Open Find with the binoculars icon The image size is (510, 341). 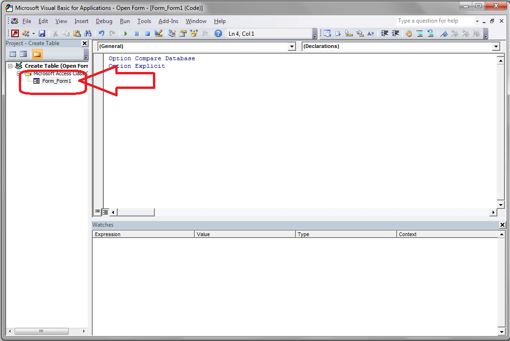click(x=88, y=33)
